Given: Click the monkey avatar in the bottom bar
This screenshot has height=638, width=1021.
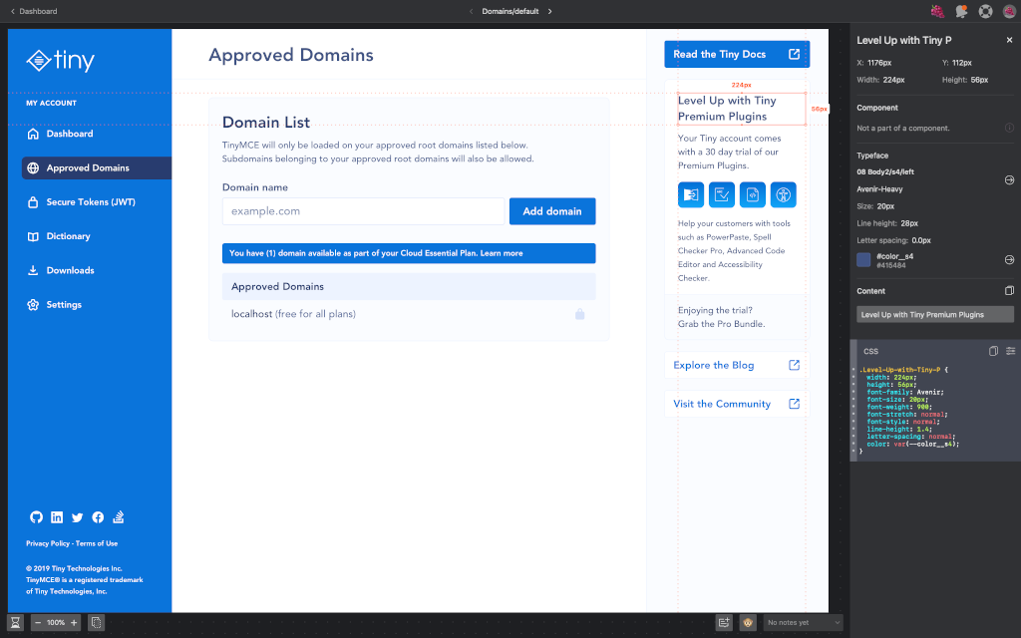Looking at the screenshot, I should point(748,622).
